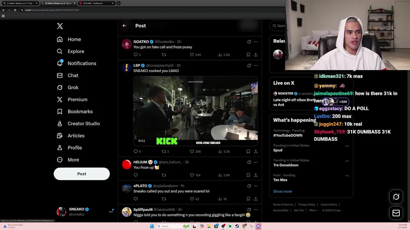Open more options on HELIUM's post
This screenshot has width=410, height=230.
[x=256, y=162]
